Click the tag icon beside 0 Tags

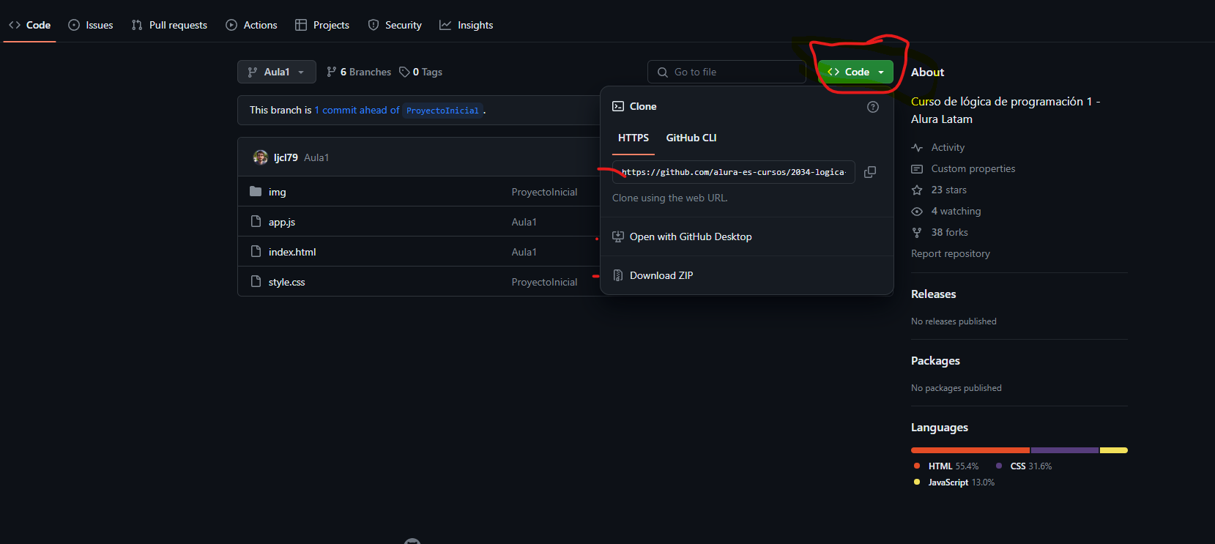(404, 72)
